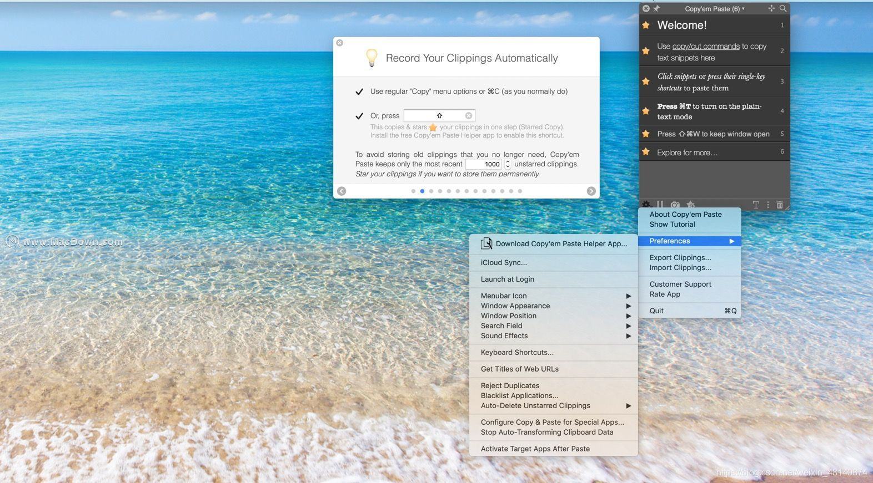Click star beside Welcome! clipping
The image size is (873, 483).
pyautogui.click(x=646, y=25)
